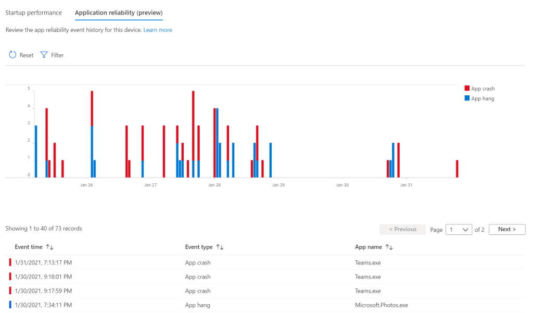Viewport: 533px width, 313px height.
Task: Click the tall stacked bar above Jan 26
Action: coord(92,134)
